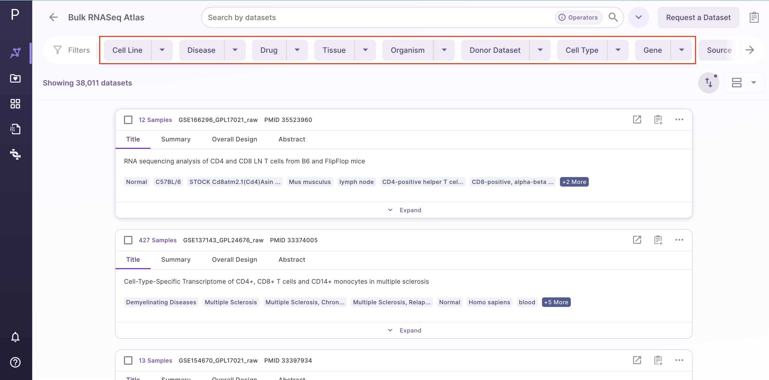The image size is (769, 380).
Task: Open more options for GSE154670 dataset
Action: 679,360
